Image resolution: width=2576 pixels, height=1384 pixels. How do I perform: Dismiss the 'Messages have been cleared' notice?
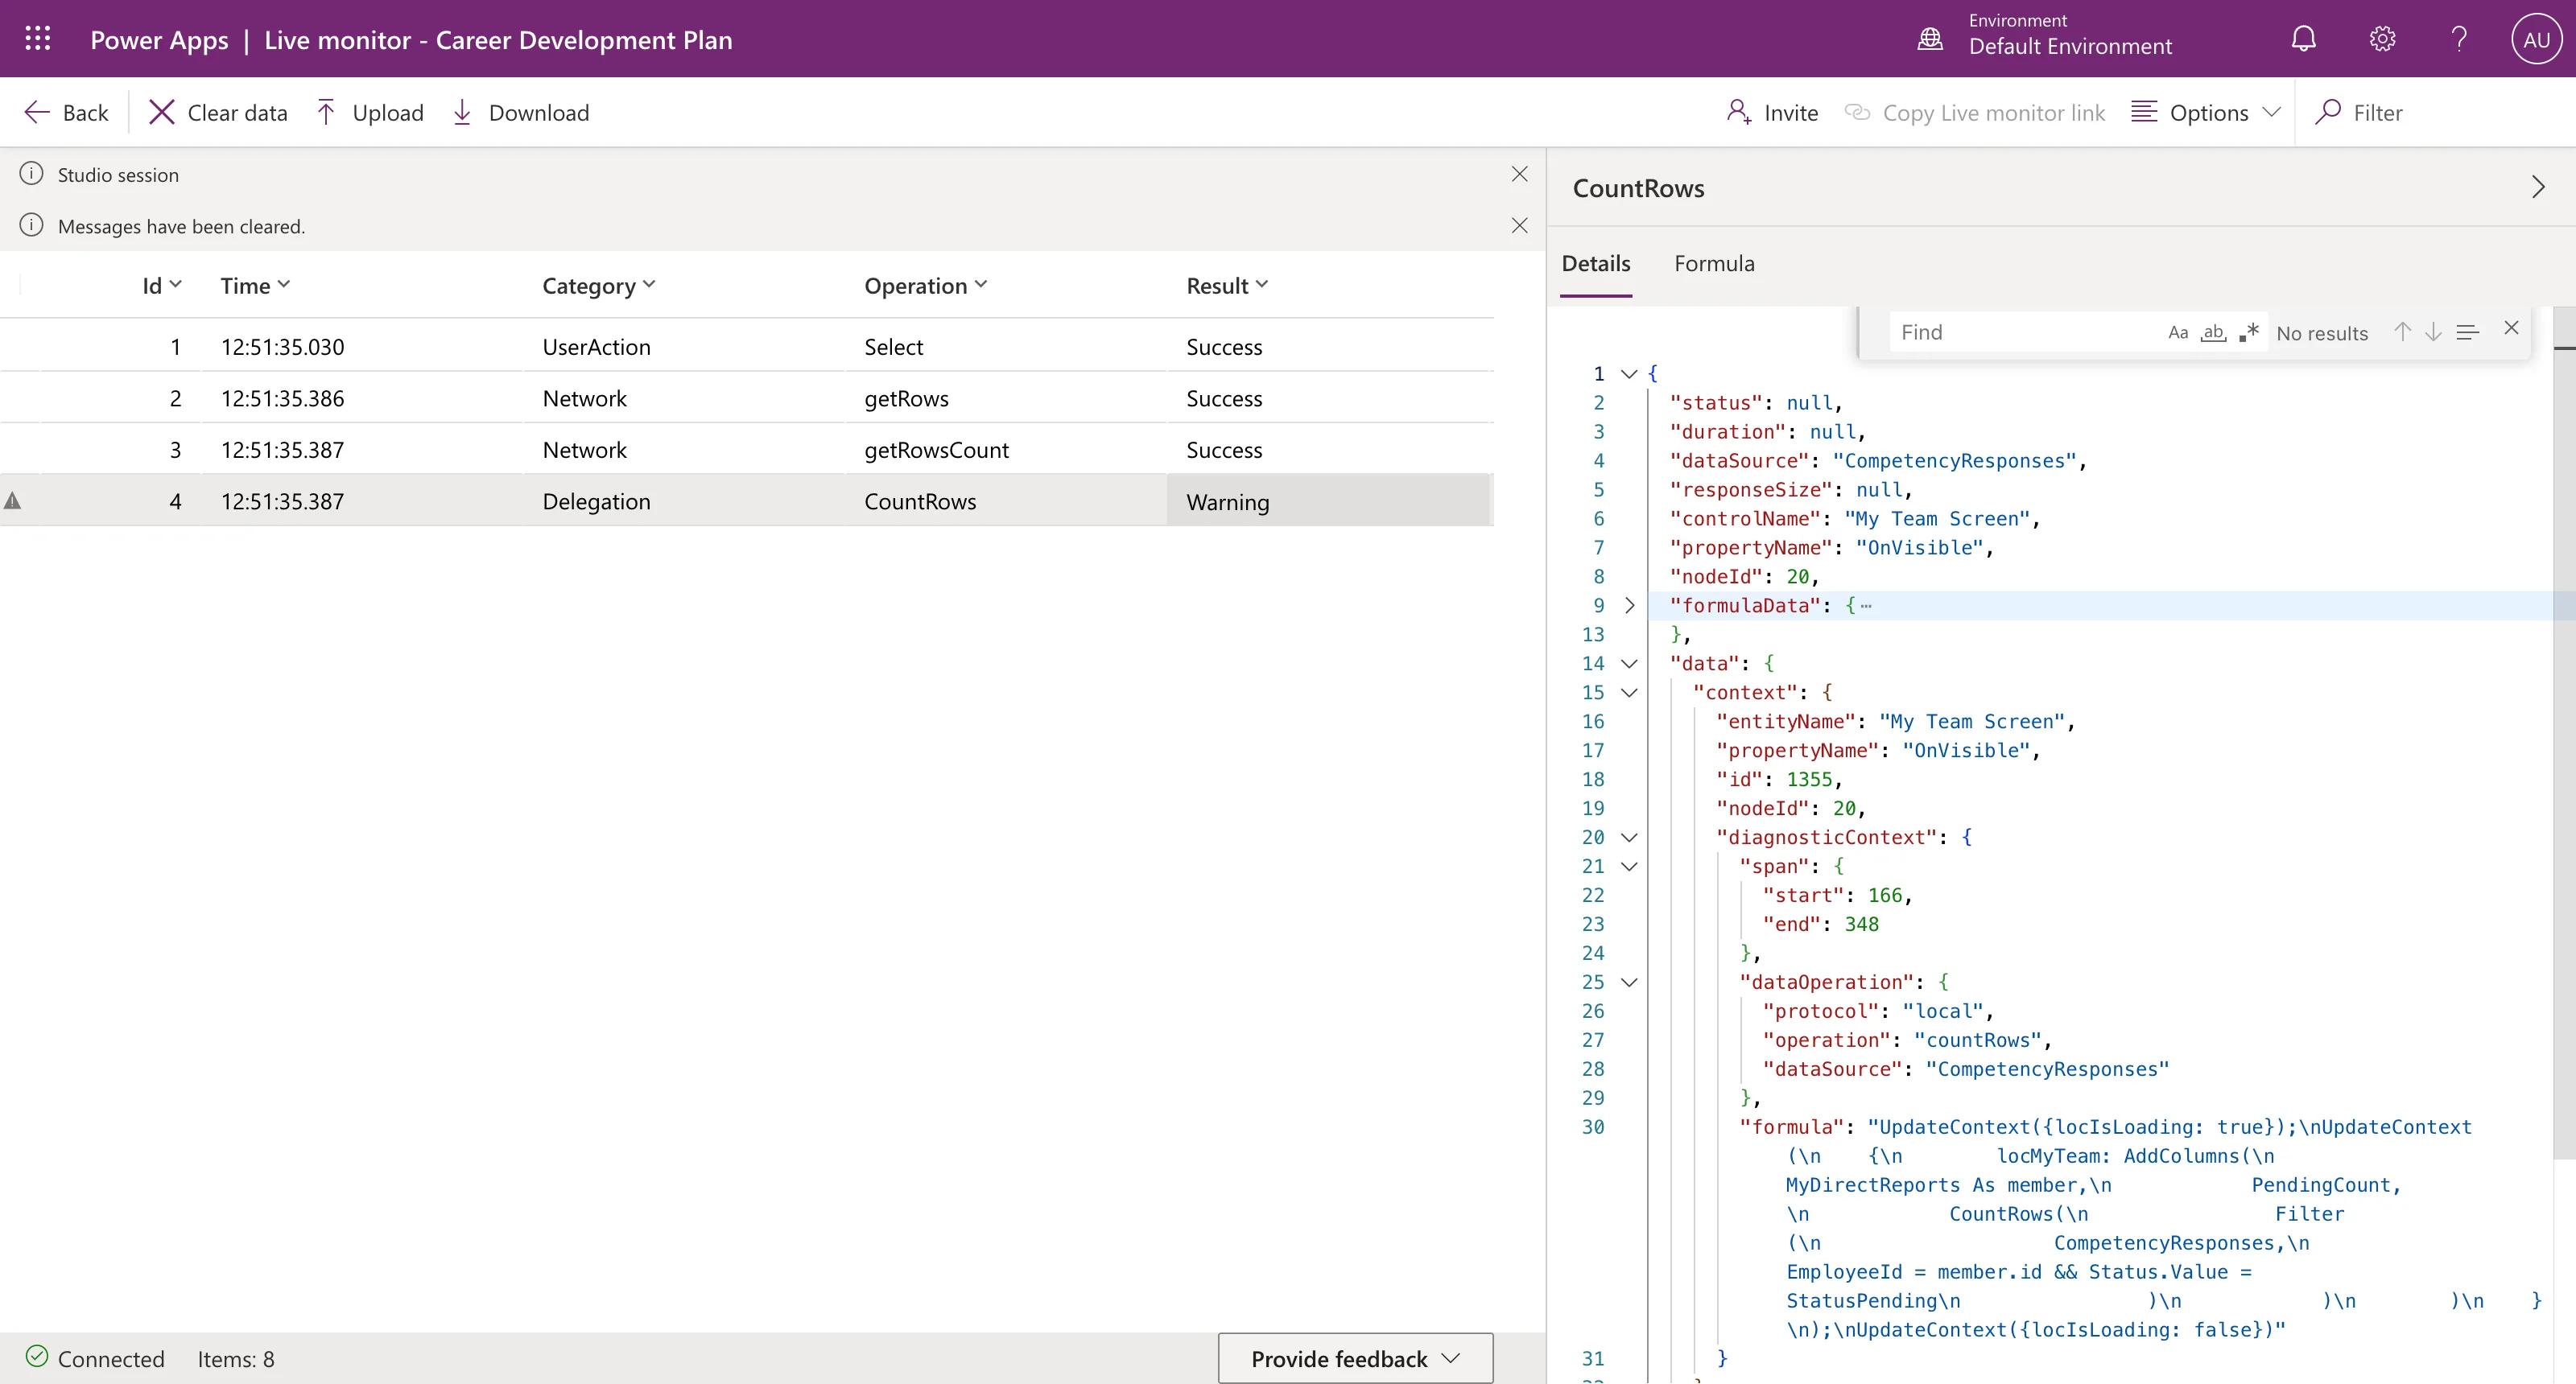[x=1519, y=226]
